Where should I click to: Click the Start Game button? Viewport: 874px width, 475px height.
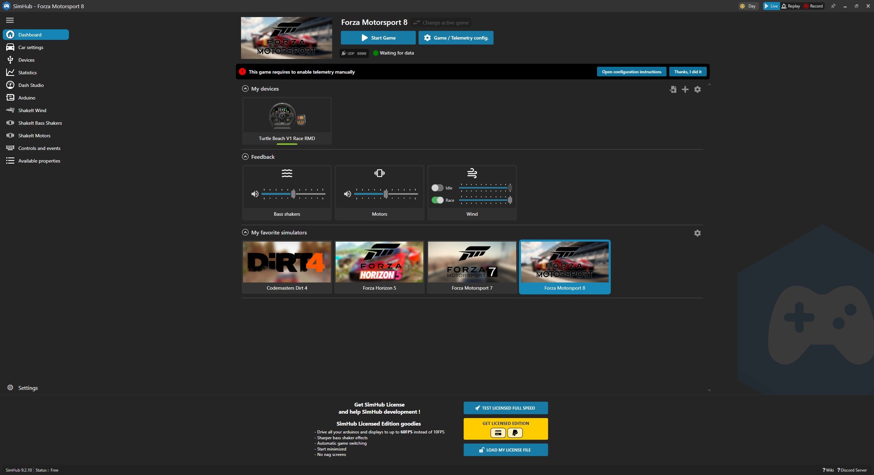pos(378,38)
